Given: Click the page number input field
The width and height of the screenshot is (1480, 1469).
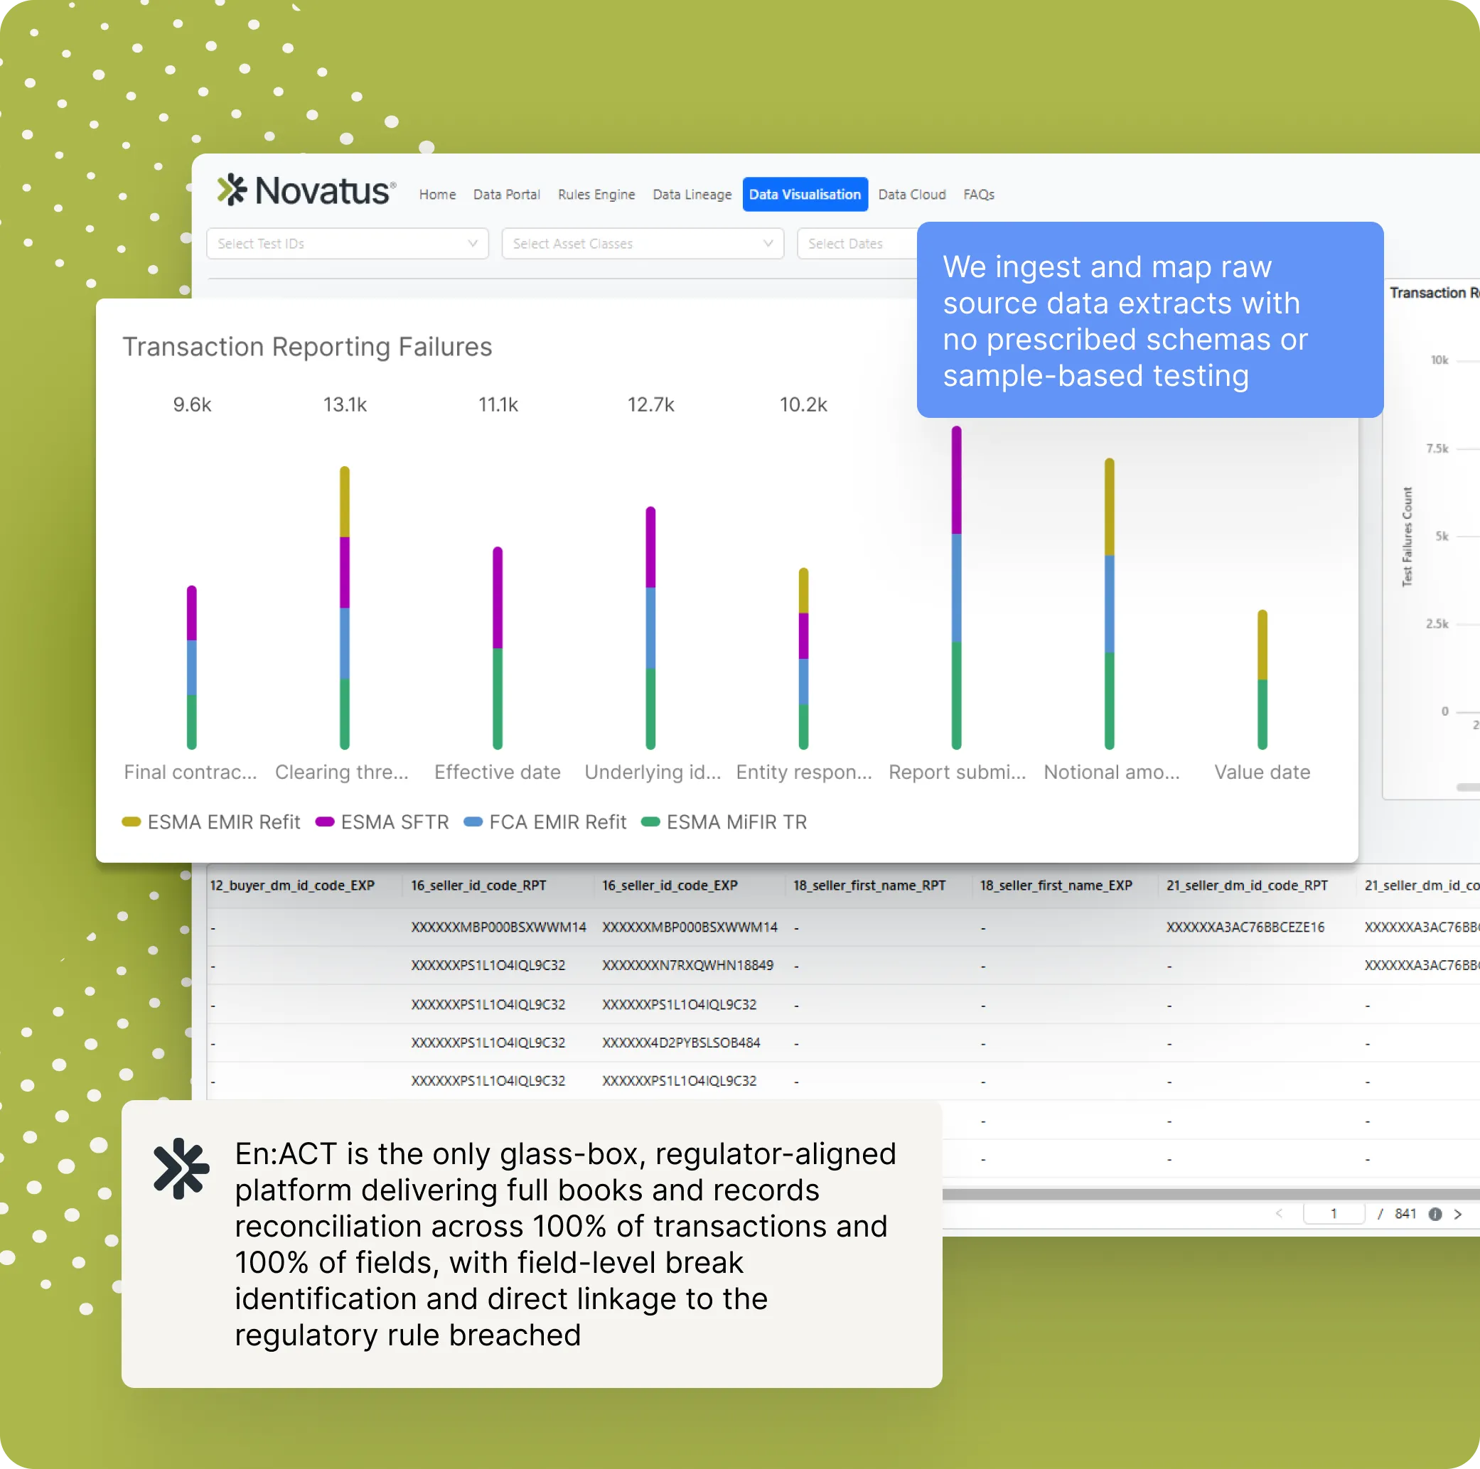Looking at the screenshot, I should point(1333,1214).
